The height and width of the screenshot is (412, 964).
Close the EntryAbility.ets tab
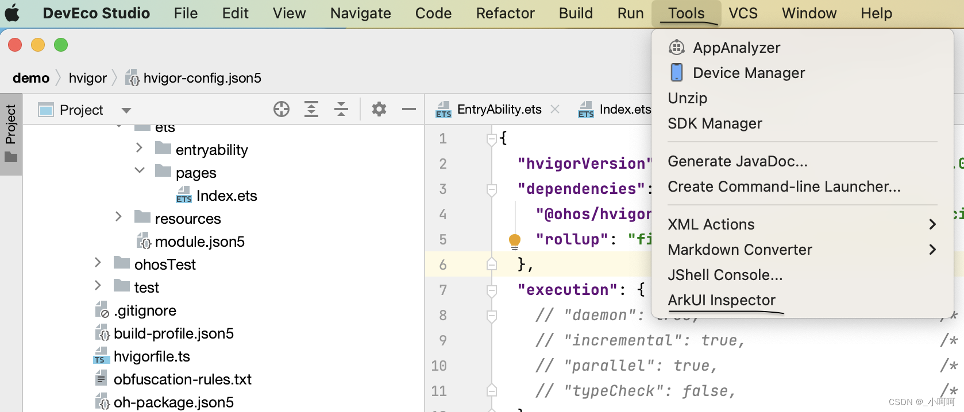(555, 109)
